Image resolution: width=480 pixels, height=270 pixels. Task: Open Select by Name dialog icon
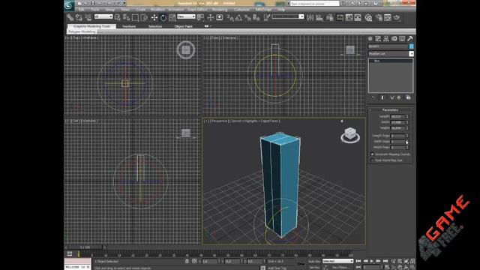(x=126, y=17)
